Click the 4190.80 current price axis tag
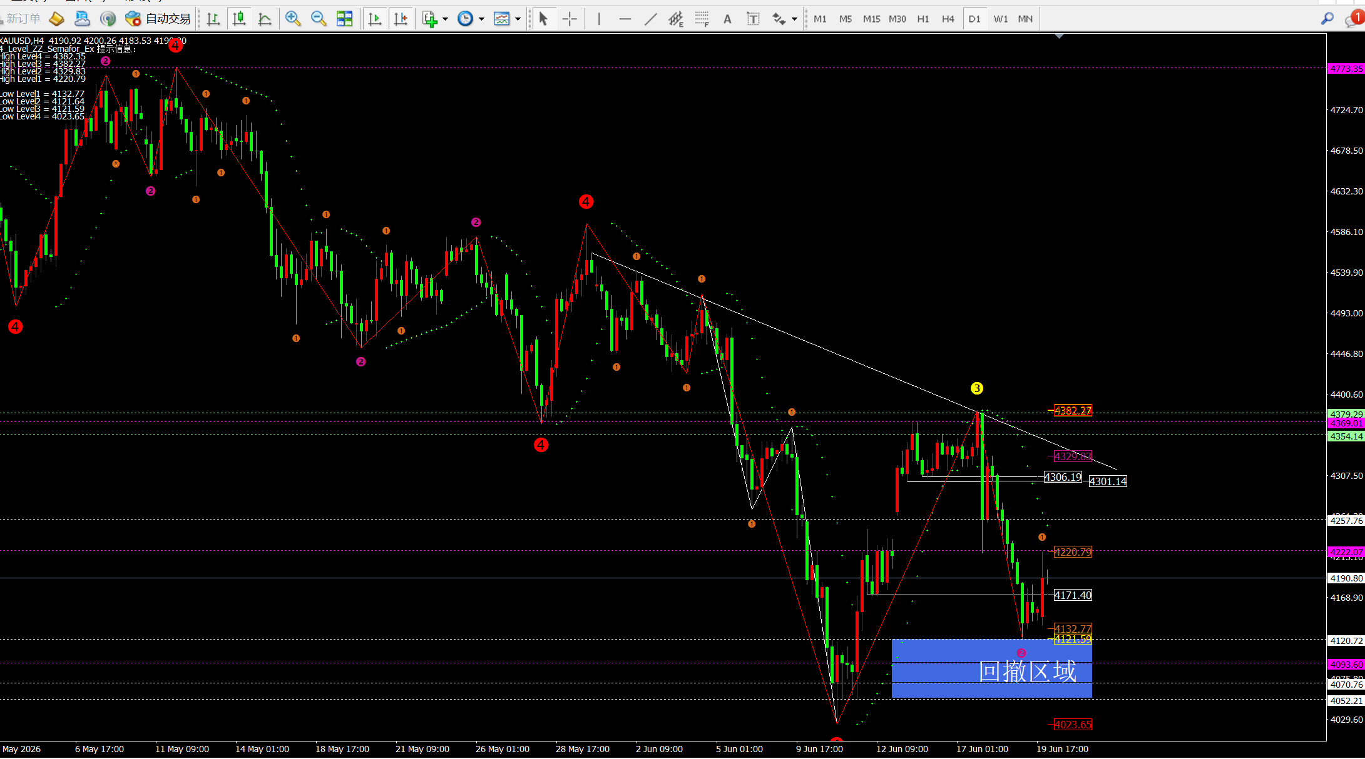The height and width of the screenshot is (759, 1365). tap(1346, 578)
